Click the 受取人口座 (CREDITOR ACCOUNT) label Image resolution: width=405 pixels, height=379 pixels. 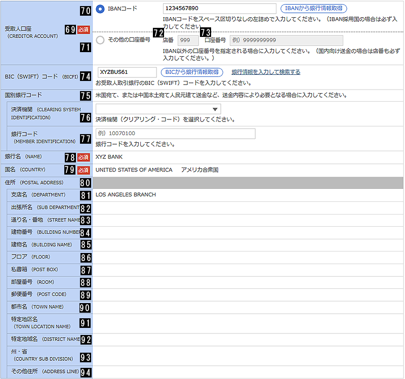click(x=31, y=32)
